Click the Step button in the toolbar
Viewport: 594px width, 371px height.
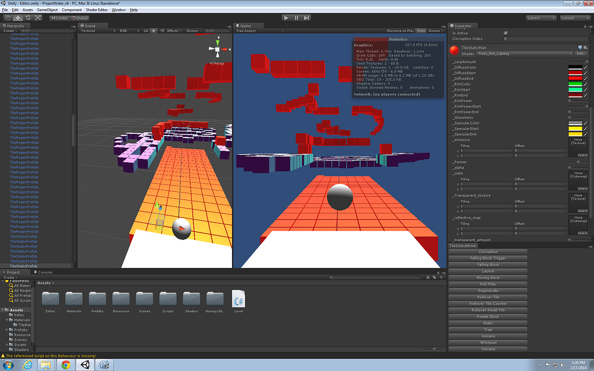306,17
